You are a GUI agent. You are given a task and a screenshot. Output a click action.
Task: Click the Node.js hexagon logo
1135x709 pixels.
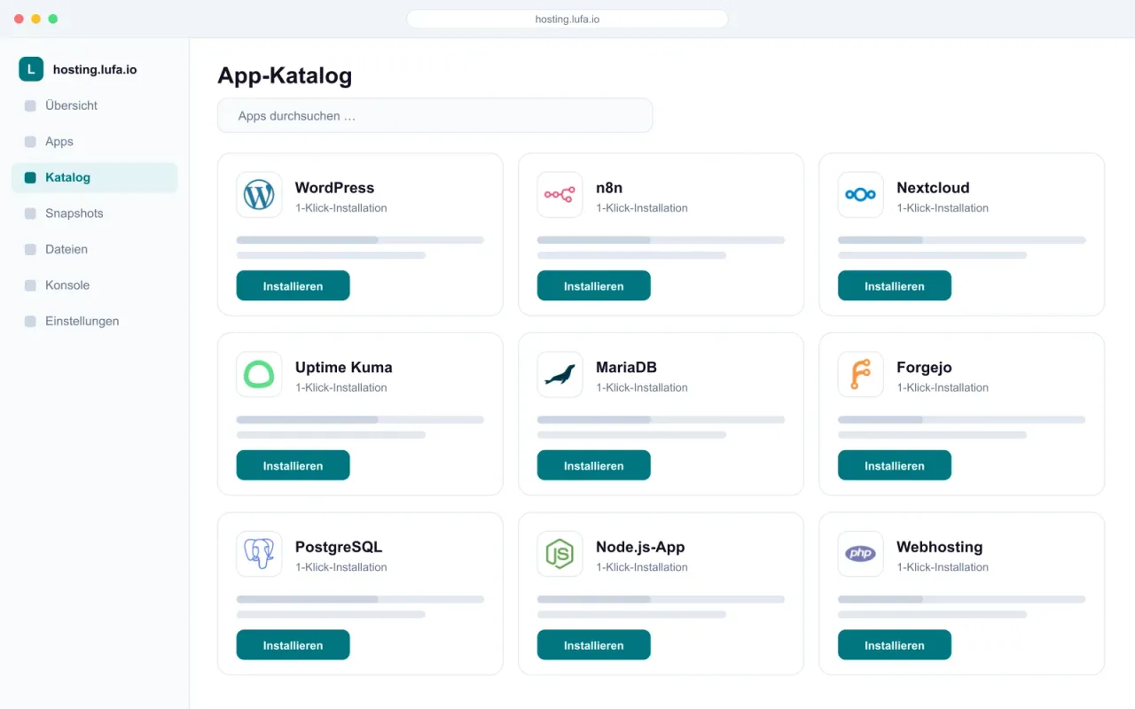[560, 554]
